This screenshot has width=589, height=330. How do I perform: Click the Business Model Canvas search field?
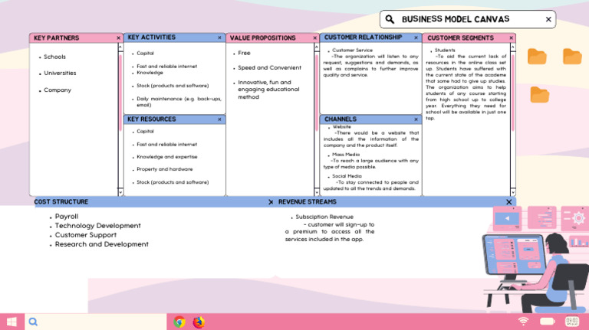pos(468,19)
